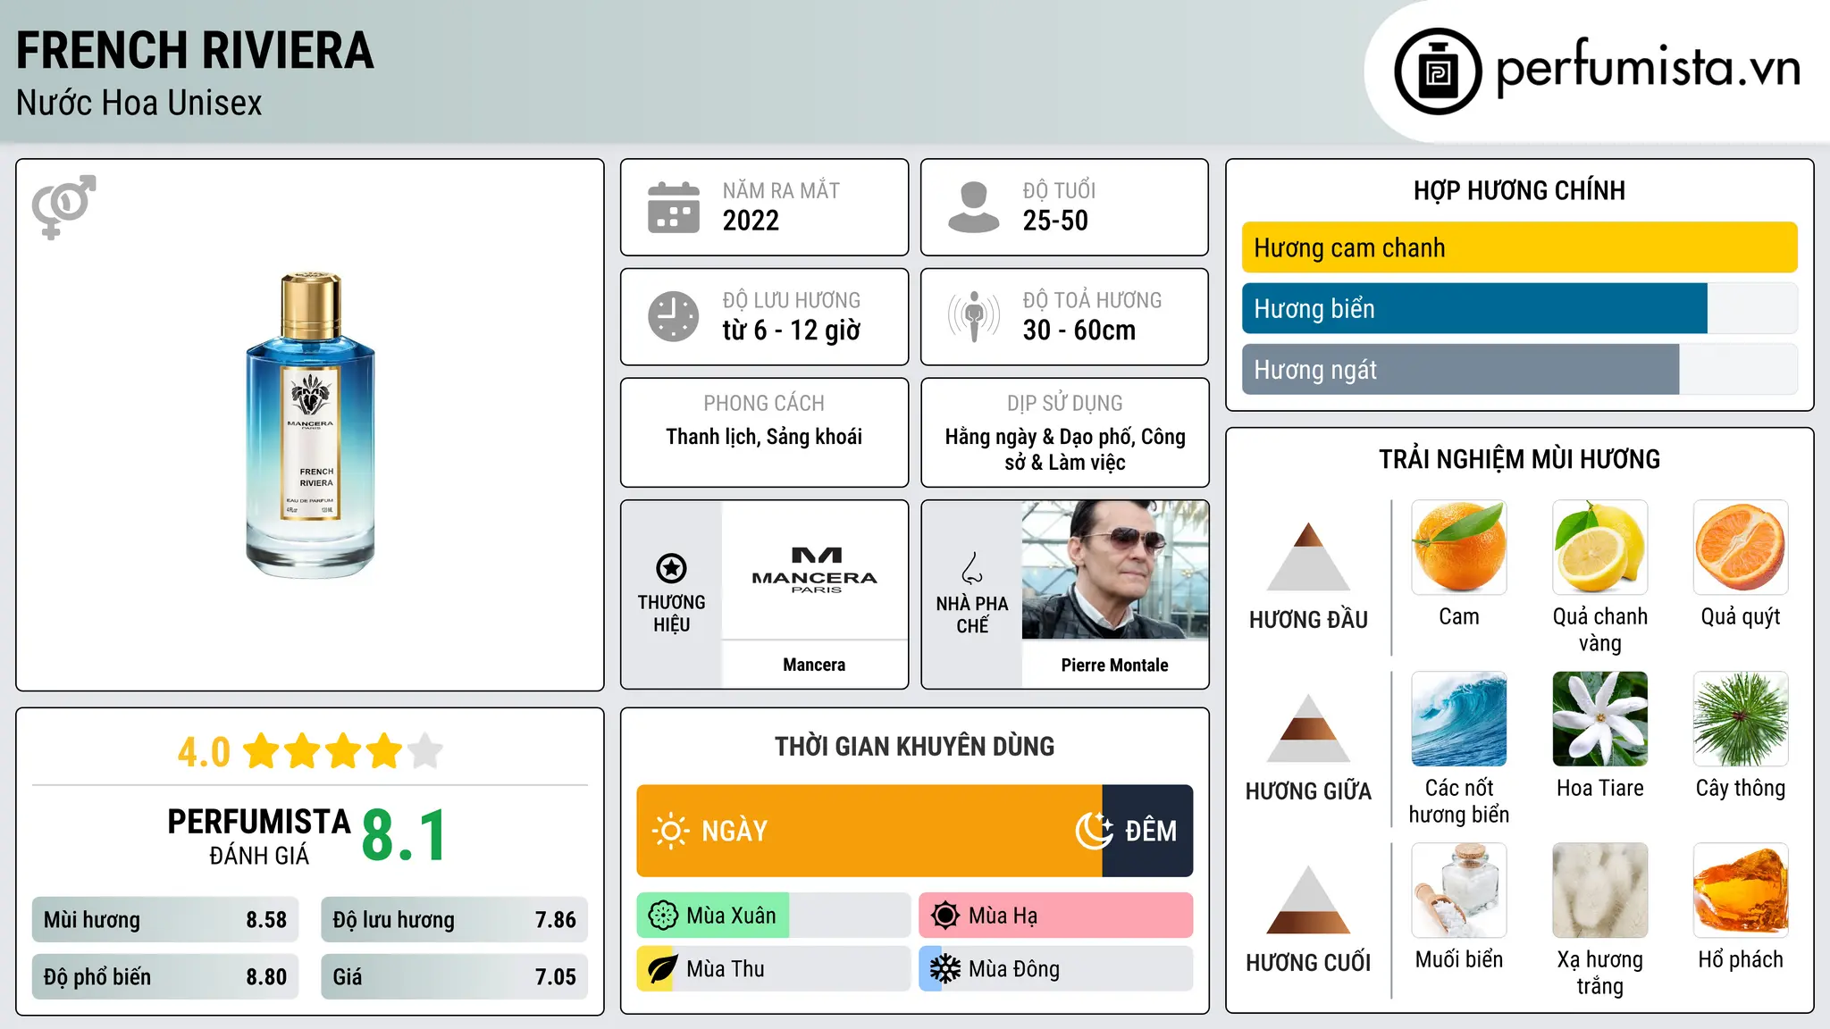Screen dimensions: 1830x1029
Task: Click the launch year value 2022
Action: point(751,221)
